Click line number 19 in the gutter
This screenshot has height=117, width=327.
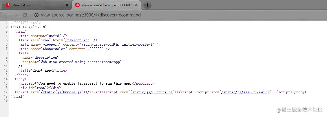click(6, 101)
